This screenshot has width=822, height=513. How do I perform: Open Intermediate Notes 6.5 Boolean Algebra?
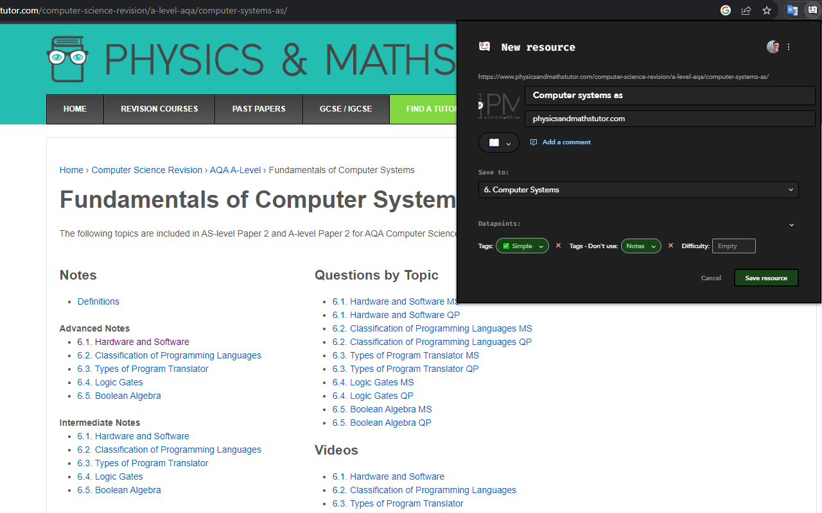pyautogui.click(x=119, y=490)
